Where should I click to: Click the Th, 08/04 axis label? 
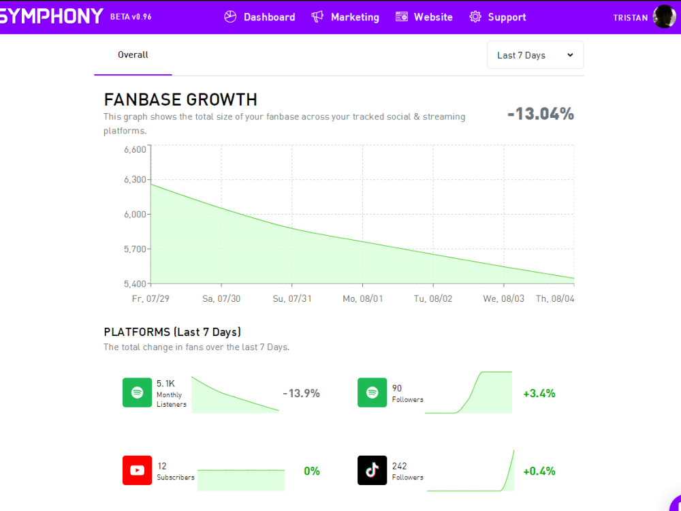(x=555, y=299)
